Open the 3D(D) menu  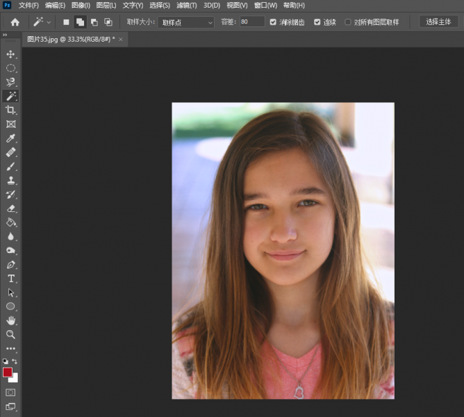(212, 6)
